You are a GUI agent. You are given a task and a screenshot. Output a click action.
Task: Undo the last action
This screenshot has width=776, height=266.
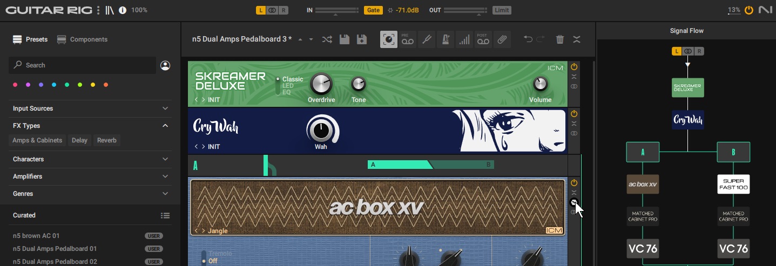[528, 39]
